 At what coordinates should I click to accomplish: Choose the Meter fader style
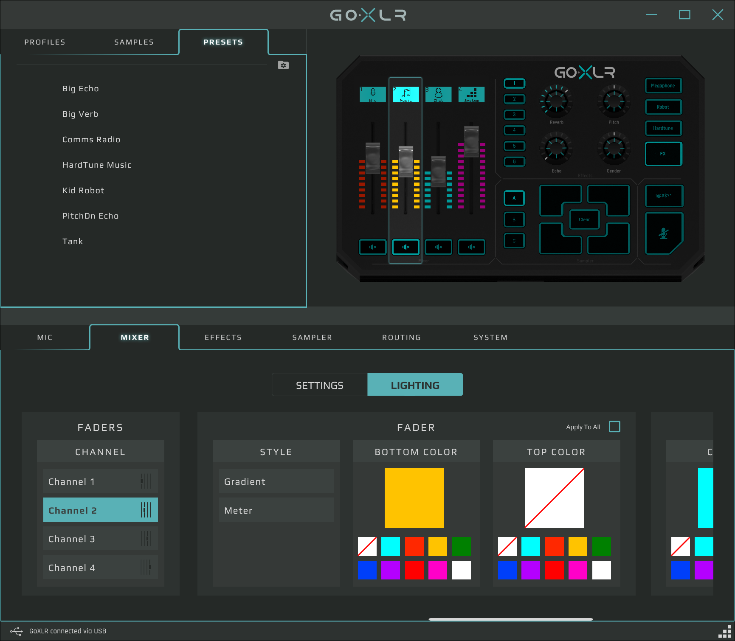[276, 510]
